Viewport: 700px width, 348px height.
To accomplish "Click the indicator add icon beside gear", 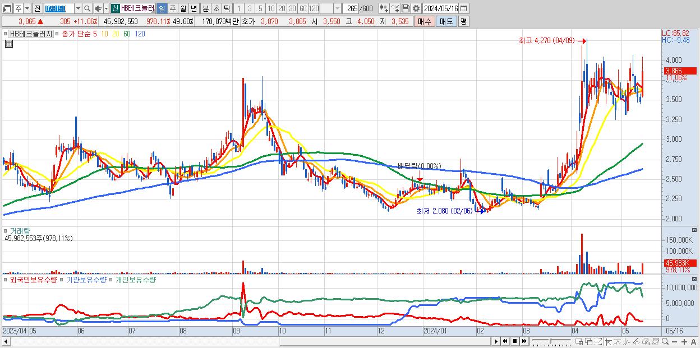I will (x=395, y=8).
